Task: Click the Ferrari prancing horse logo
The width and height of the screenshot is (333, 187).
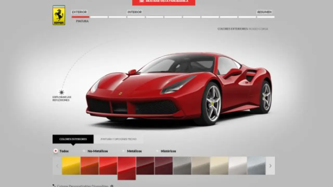Action: [59, 15]
